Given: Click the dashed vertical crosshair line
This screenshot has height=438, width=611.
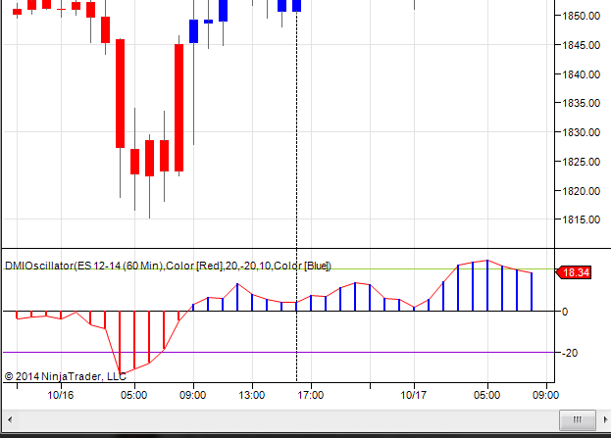Looking at the screenshot, I should (296, 195).
